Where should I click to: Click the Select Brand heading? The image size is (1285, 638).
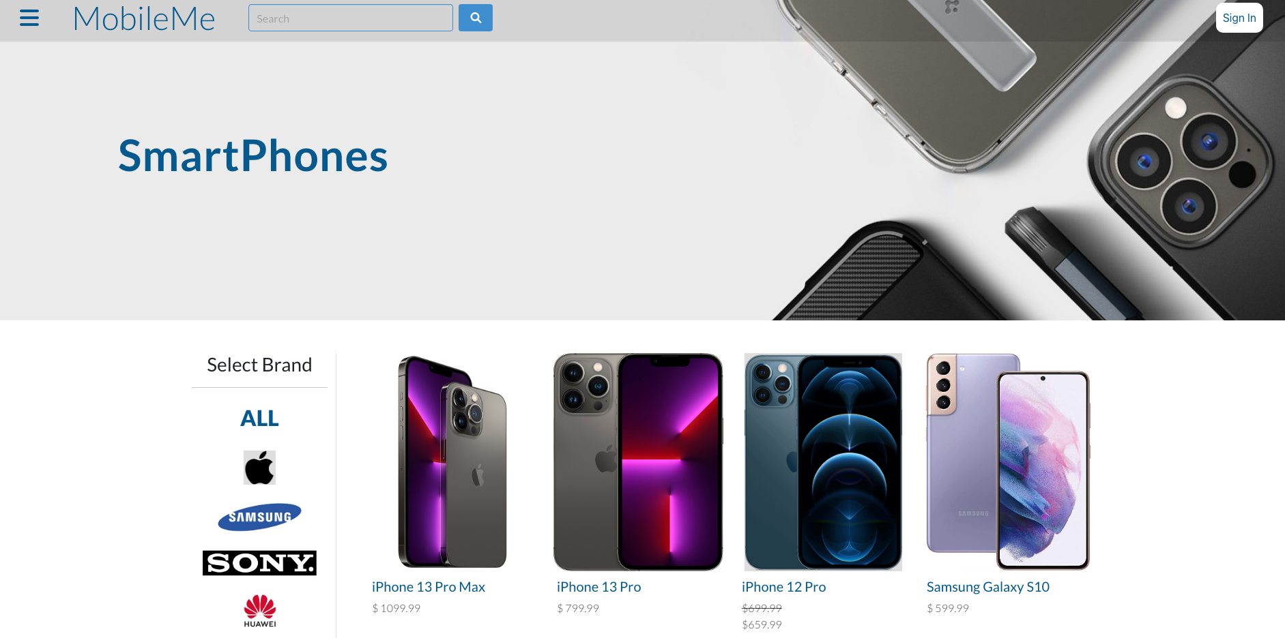[x=259, y=365]
